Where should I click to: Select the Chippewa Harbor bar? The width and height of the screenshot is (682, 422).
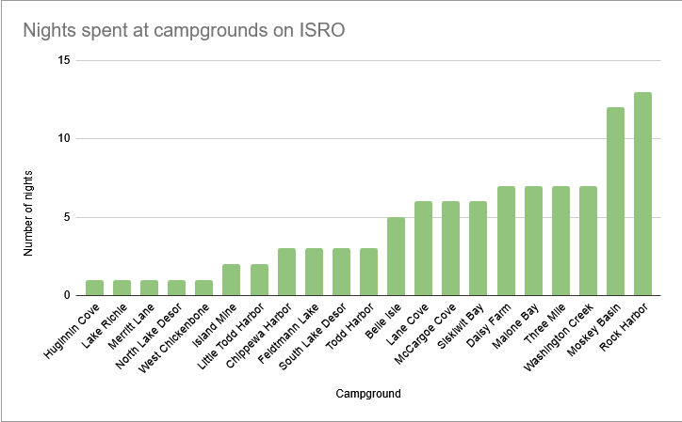(x=286, y=272)
